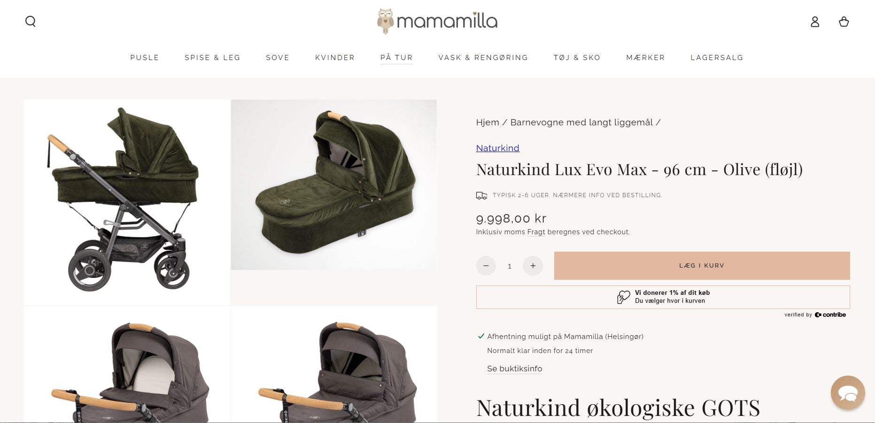Open the olive stroller with chassis image
The image size is (875, 423).
pos(127,202)
